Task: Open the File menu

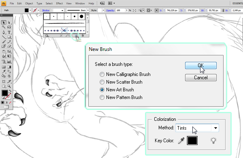Action: tap(12, 3)
